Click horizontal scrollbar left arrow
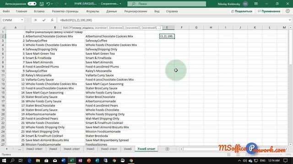This screenshot has height=164, width=293. point(181,149)
